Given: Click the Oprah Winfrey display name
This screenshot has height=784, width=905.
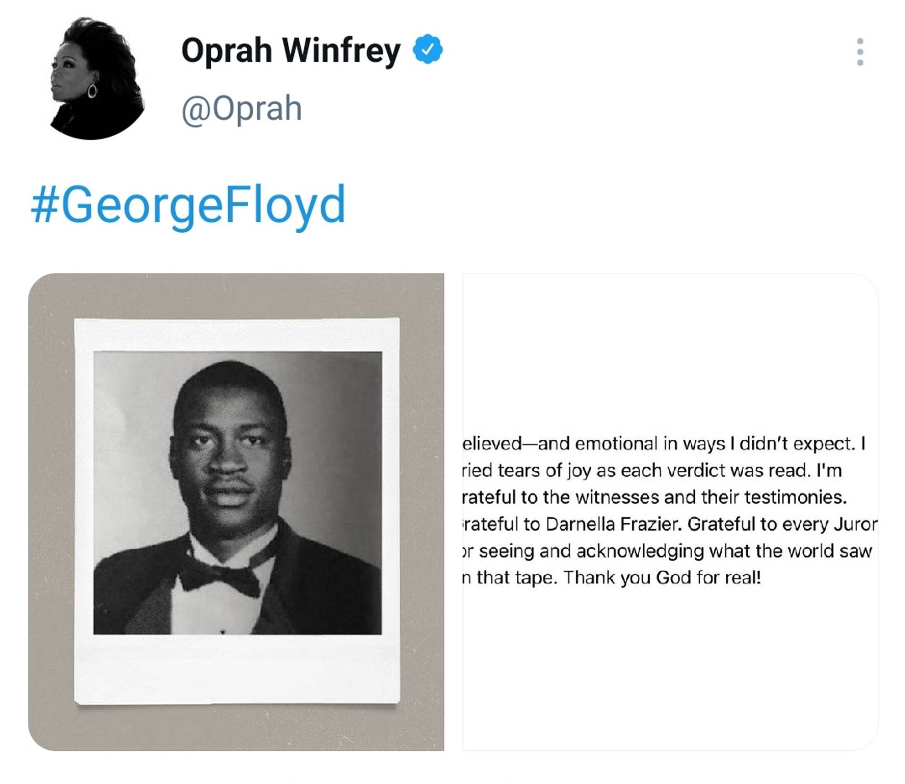Looking at the screenshot, I should pos(291,50).
